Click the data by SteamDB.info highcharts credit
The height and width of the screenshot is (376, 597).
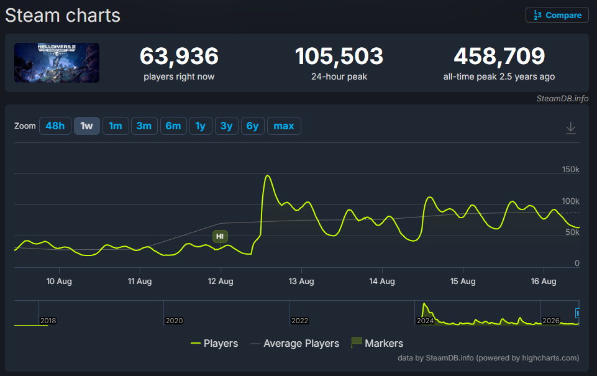(488, 358)
